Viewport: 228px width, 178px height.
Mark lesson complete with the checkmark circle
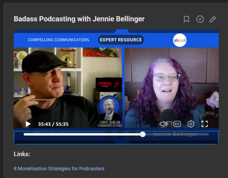[x=200, y=19]
